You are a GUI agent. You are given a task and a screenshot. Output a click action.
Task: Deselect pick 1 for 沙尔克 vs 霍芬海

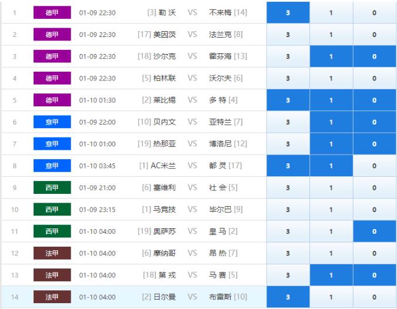[x=331, y=56]
